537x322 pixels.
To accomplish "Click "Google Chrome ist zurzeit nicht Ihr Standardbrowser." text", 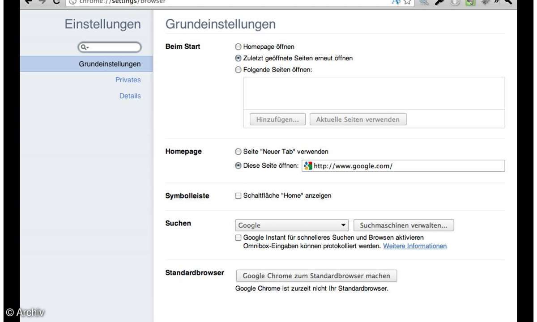I will pyautogui.click(x=312, y=288).
